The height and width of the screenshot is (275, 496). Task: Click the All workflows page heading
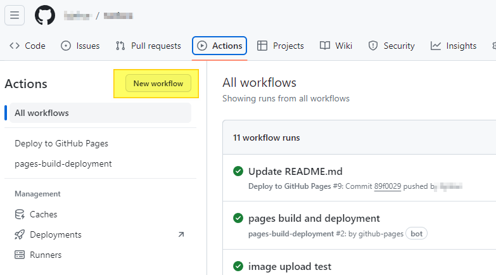(259, 82)
